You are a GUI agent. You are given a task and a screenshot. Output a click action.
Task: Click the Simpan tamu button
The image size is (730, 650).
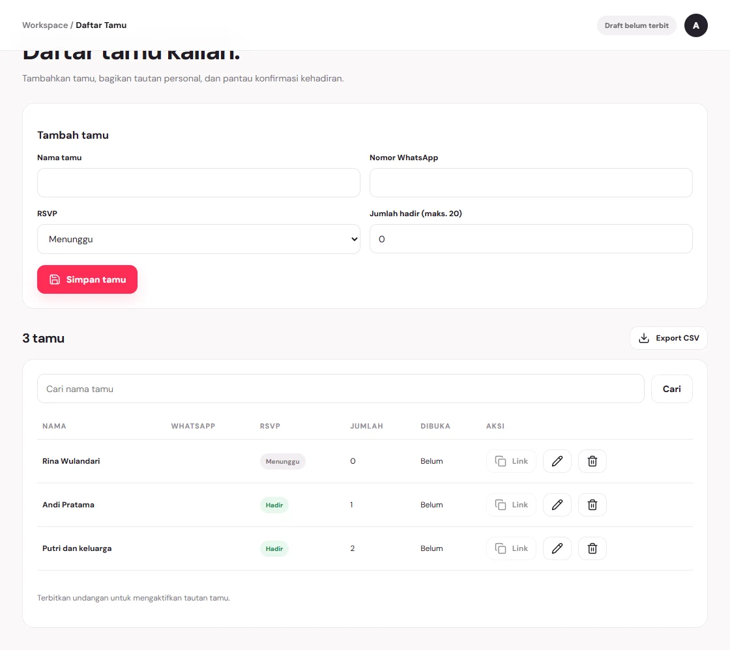pyautogui.click(x=87, y=279)
